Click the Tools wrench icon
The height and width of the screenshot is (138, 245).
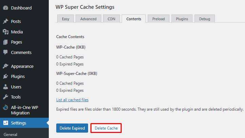pyautogui.click(x=5, y=97)
